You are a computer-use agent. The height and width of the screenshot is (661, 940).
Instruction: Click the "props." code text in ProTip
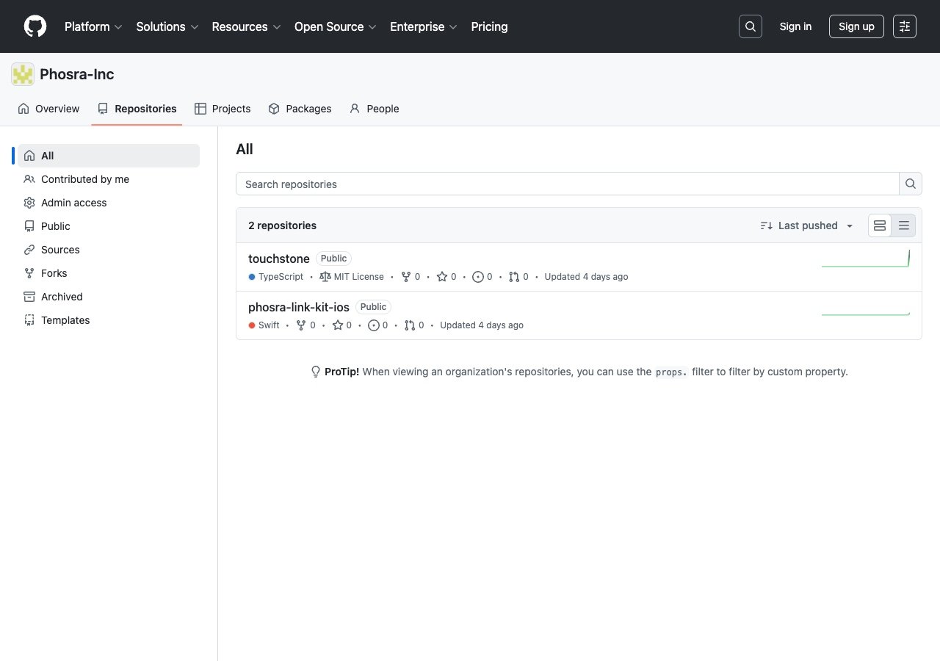(672, 372)
